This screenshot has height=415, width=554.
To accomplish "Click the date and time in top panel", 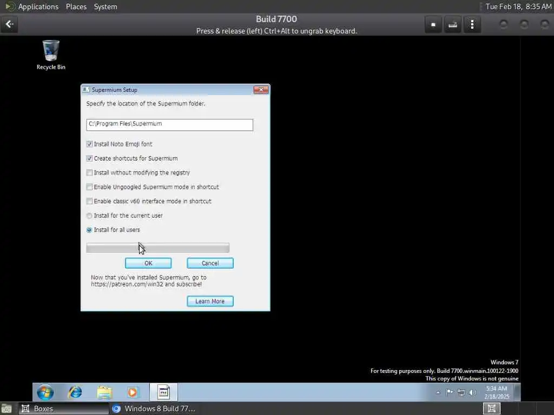I will click(x=518, y=6).
